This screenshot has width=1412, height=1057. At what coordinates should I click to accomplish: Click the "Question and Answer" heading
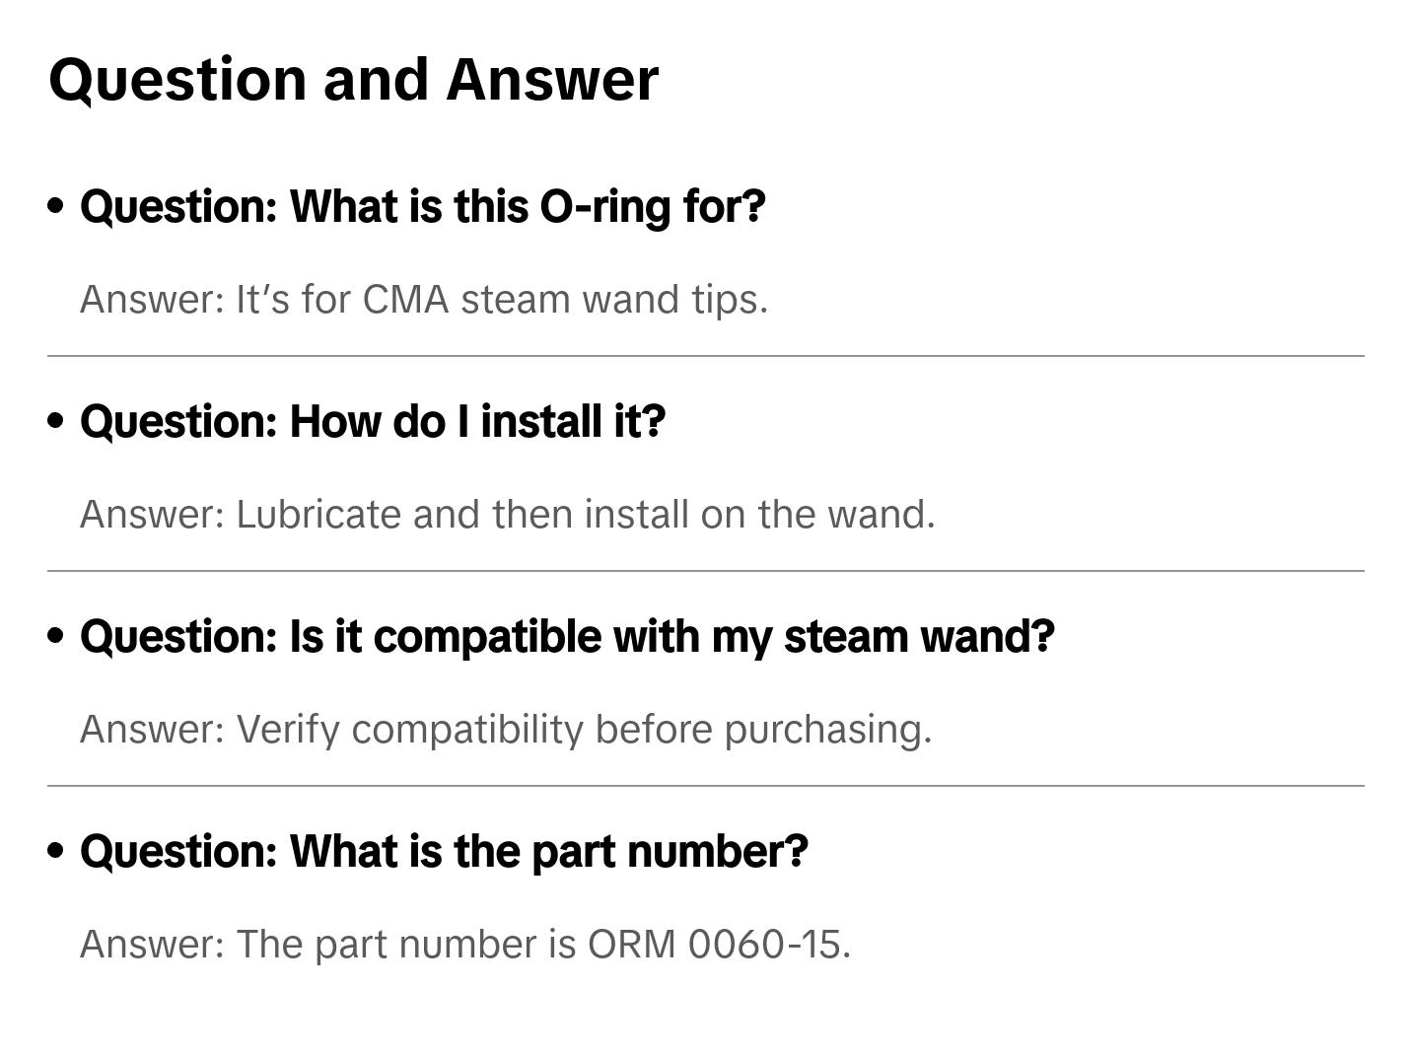coord(353,80)
